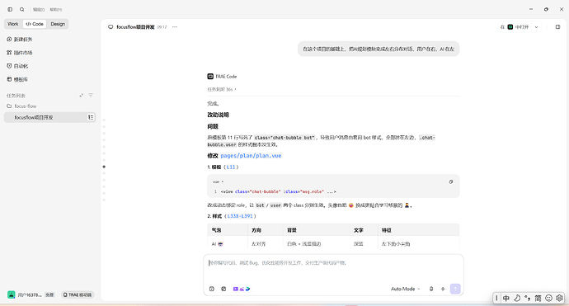569x306 pixels.
Task: Jump to line L11 link
Action: [x=231, y=167]
